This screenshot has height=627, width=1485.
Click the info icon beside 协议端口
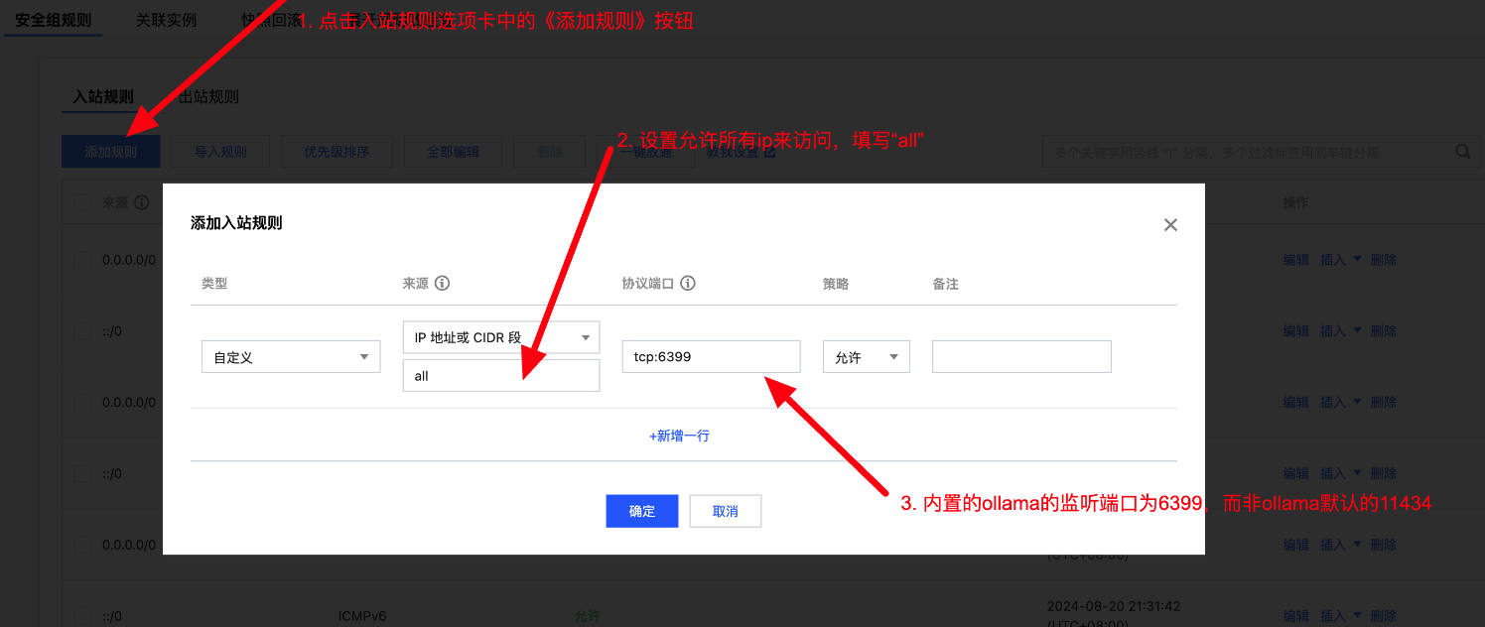point(687,283)
